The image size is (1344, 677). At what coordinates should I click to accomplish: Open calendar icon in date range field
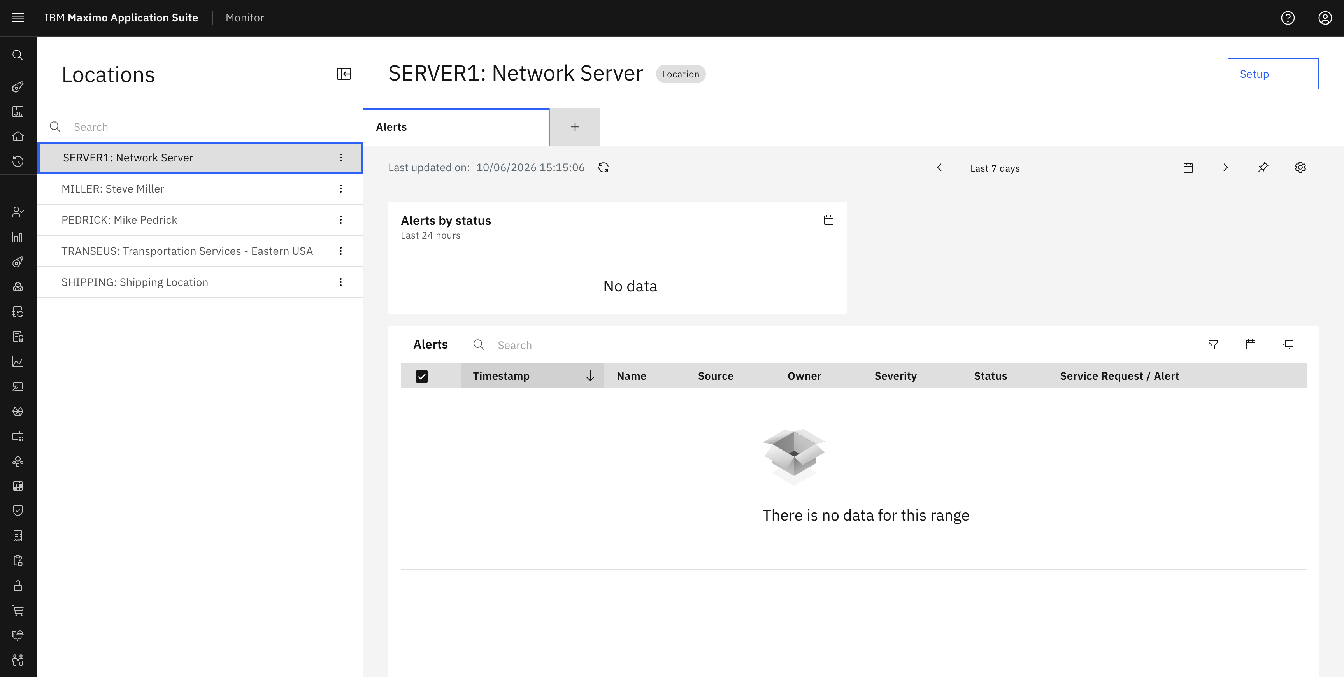(1188, 168)
